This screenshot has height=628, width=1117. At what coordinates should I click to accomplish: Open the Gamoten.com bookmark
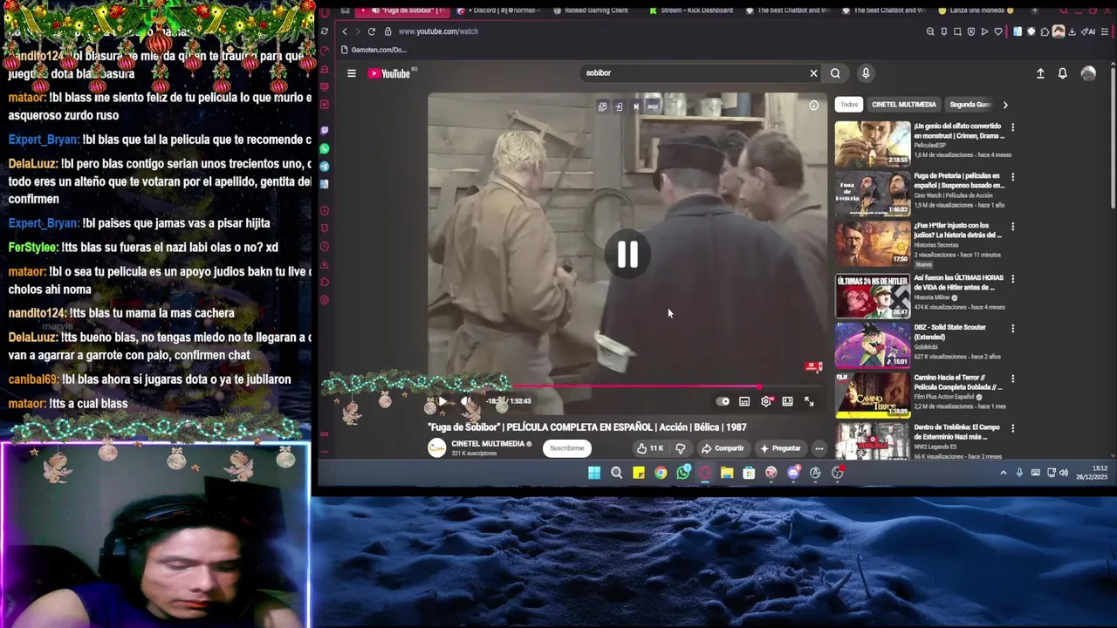pyautogui.click(x=374, y=50)
